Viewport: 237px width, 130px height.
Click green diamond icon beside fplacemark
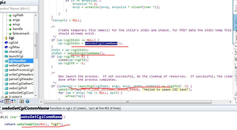(x=10, y=33)
